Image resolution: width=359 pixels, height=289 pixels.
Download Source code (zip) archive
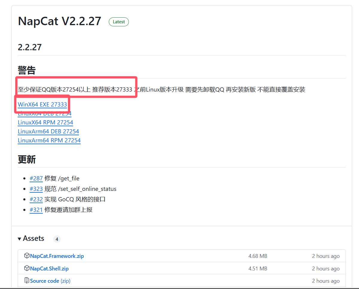(50, 281)
